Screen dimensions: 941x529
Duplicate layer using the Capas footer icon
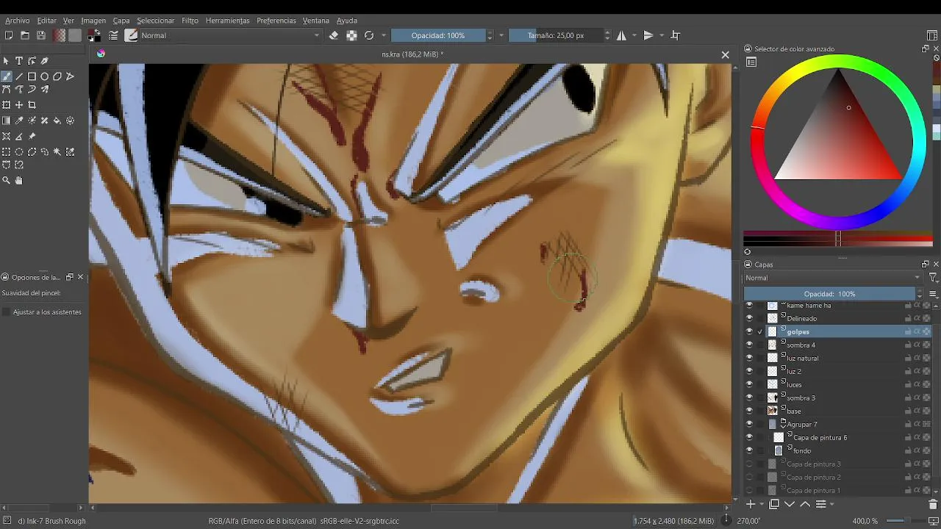(x=774, y=504)
